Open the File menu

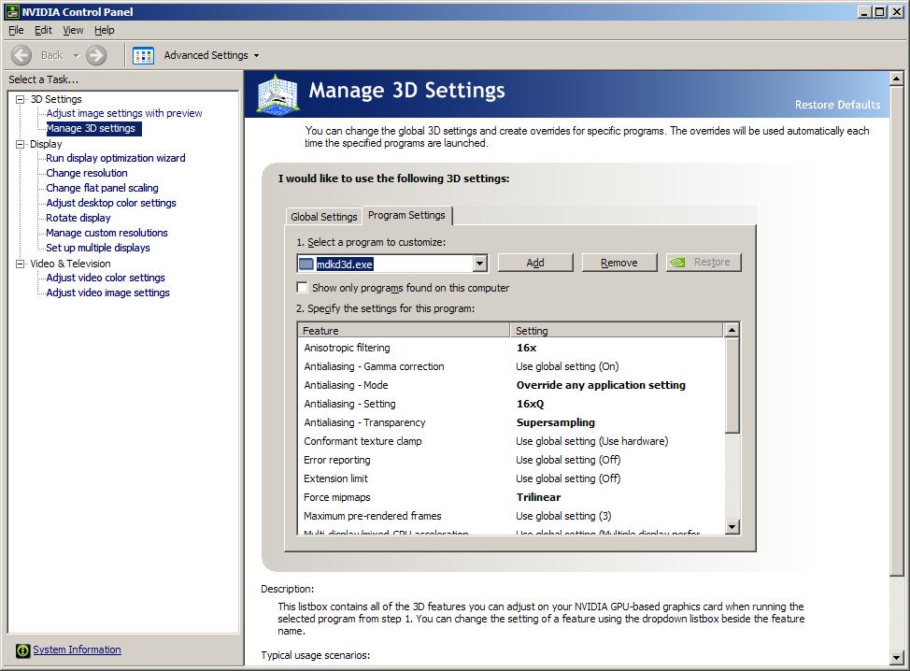(x=16, y=30)
